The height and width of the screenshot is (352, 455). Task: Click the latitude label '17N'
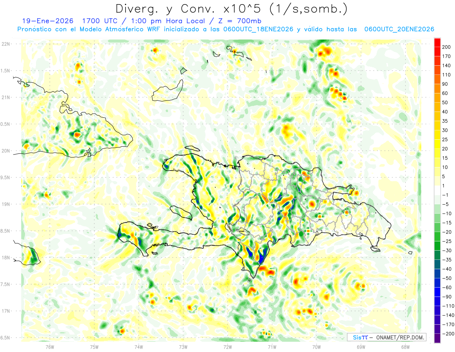coord(5,311)
